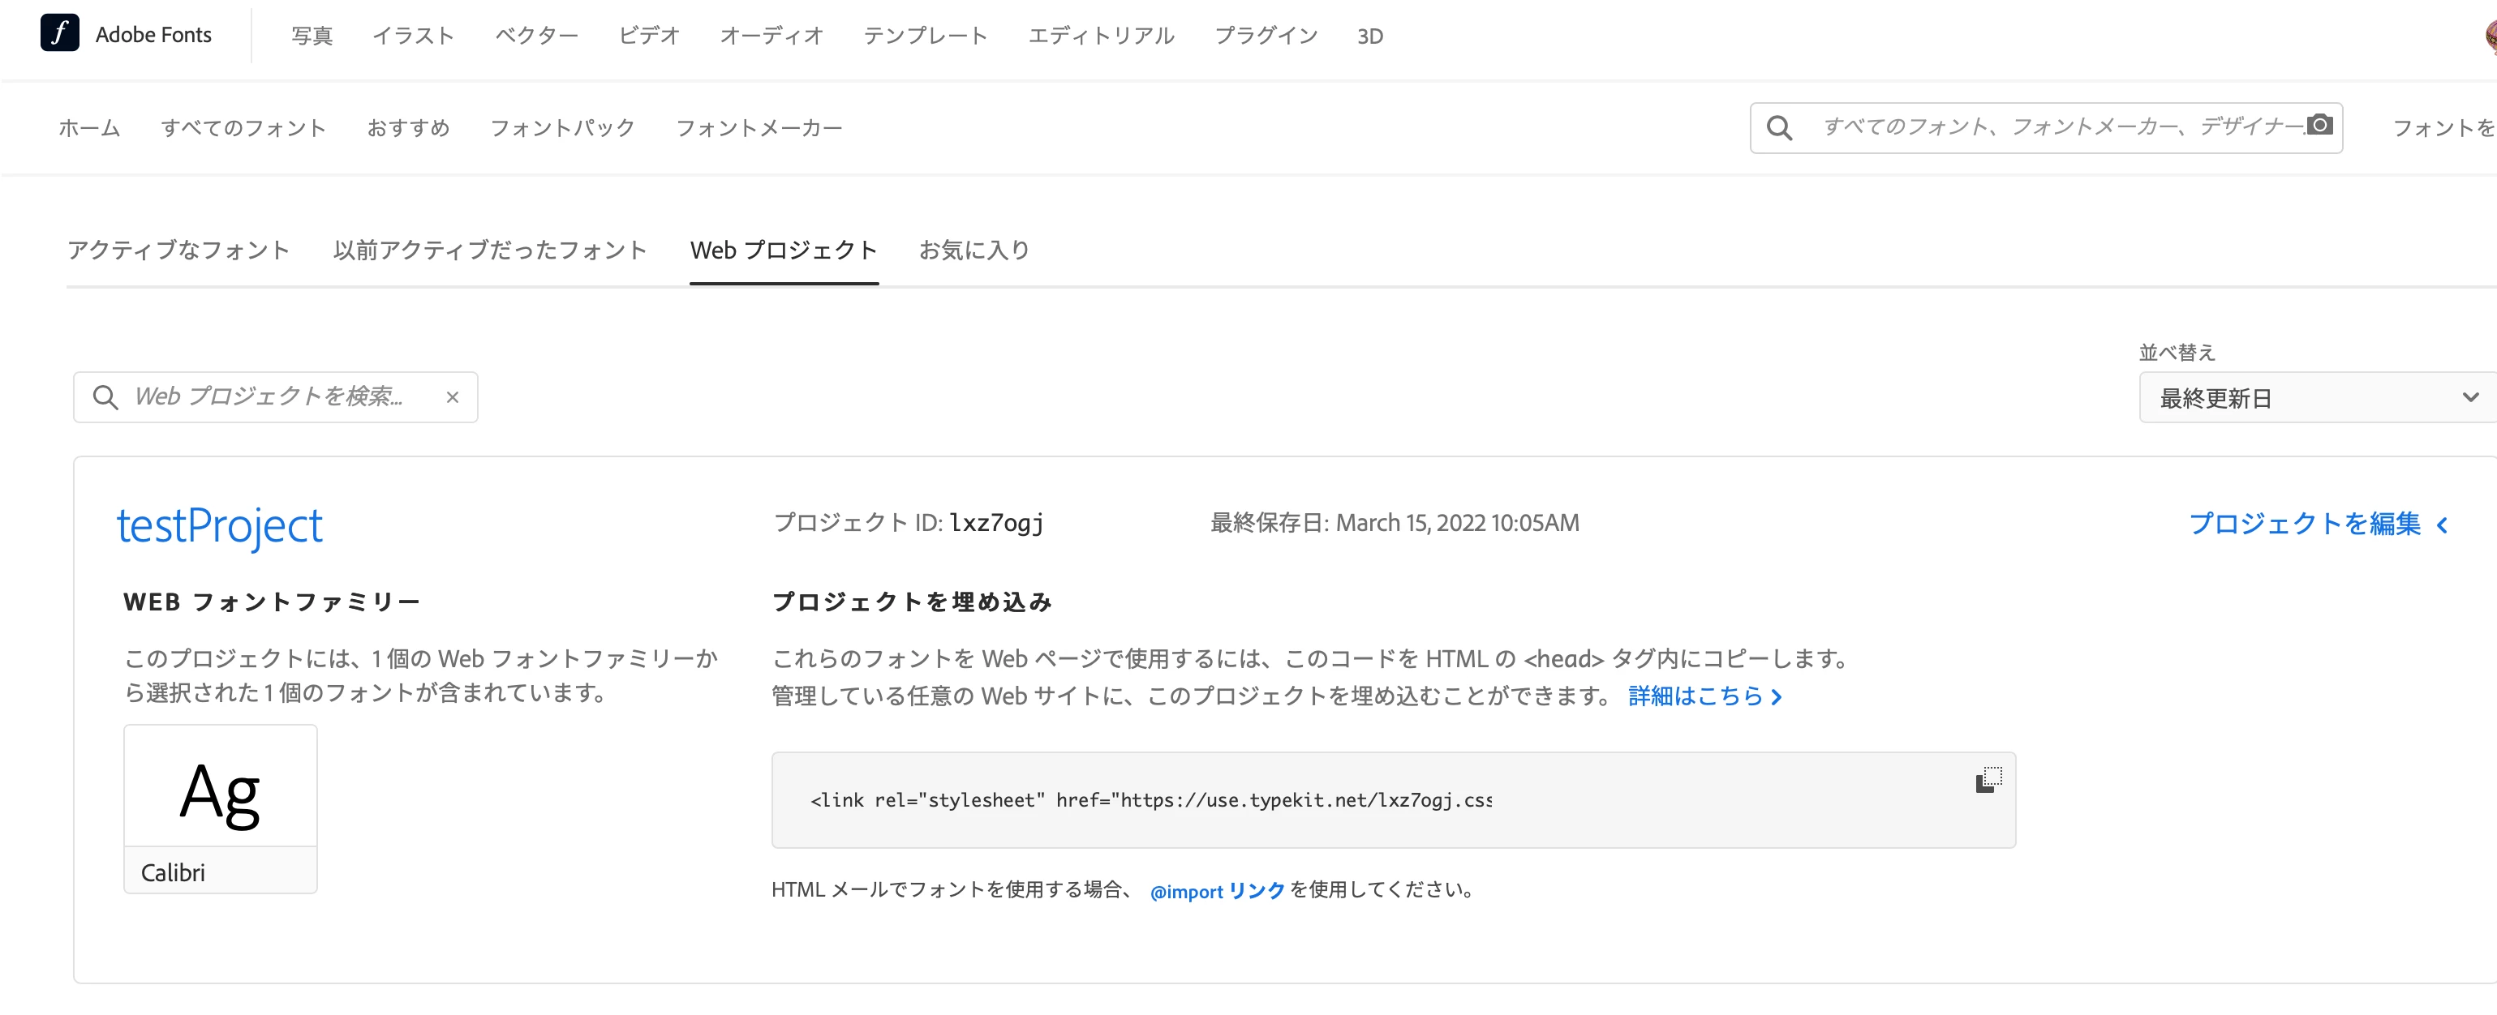The width and height of the screenshot is (2497, 1015).
Task: Go to すべてのフォント in navigation
Action: (x=243, y=128)
